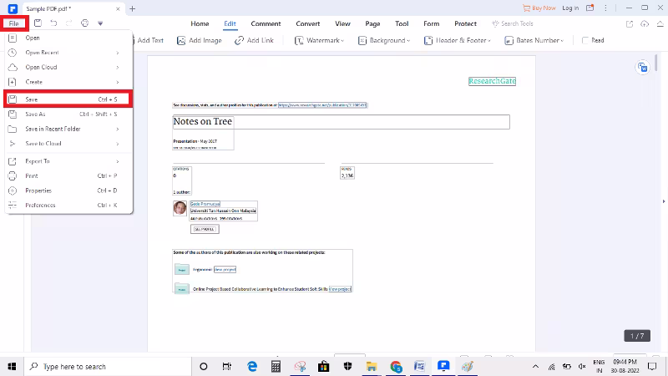Open the Bates Number dropdown
This screenshot has height=376, width=668.
[x=534, y=40]
